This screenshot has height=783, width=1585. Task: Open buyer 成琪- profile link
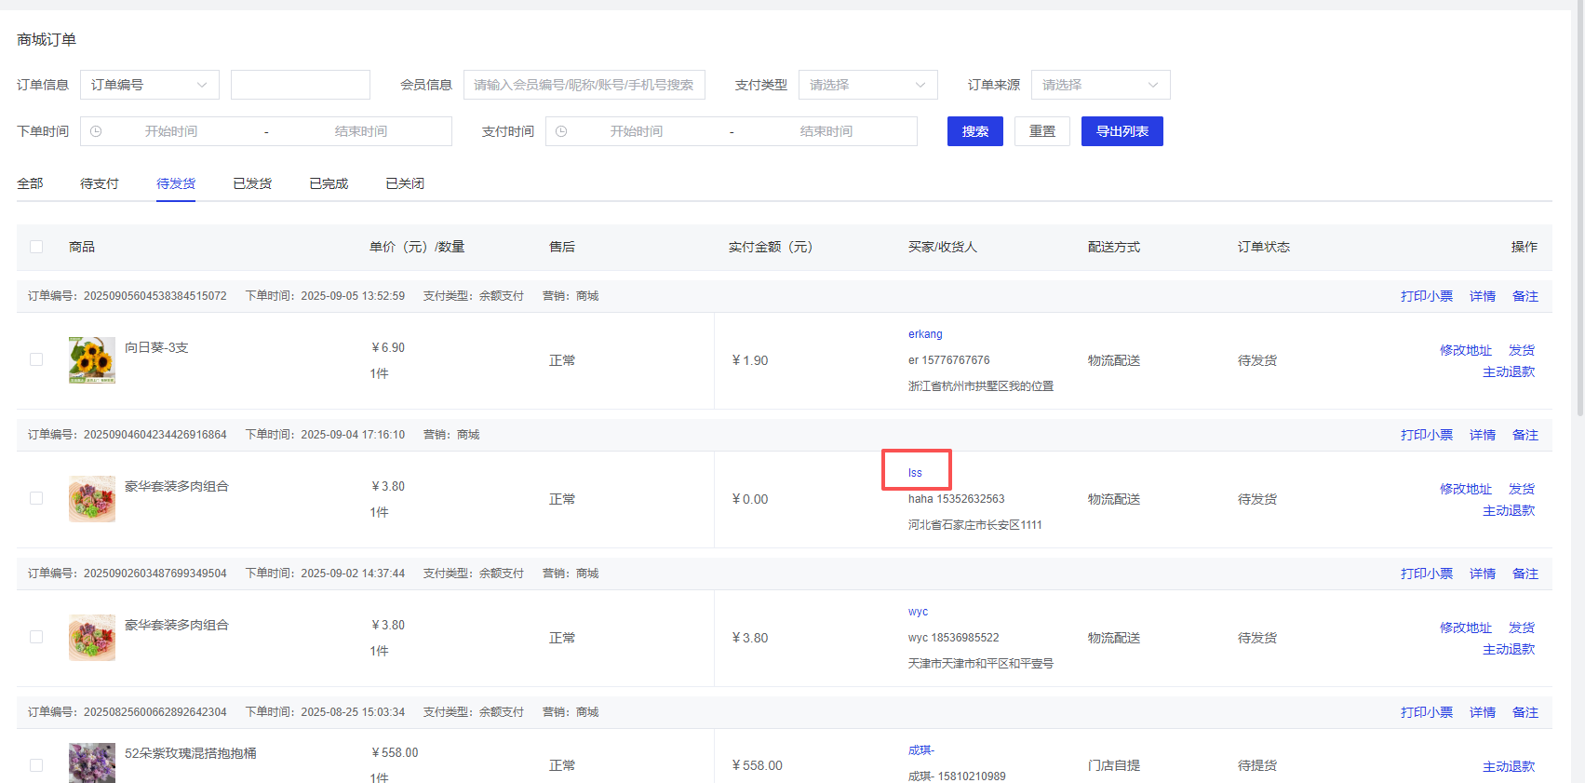pyautogui.click(x=921, y=750)
